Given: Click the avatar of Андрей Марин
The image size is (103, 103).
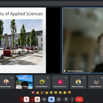Looking at the screenshot, I should tap(96, 82).
